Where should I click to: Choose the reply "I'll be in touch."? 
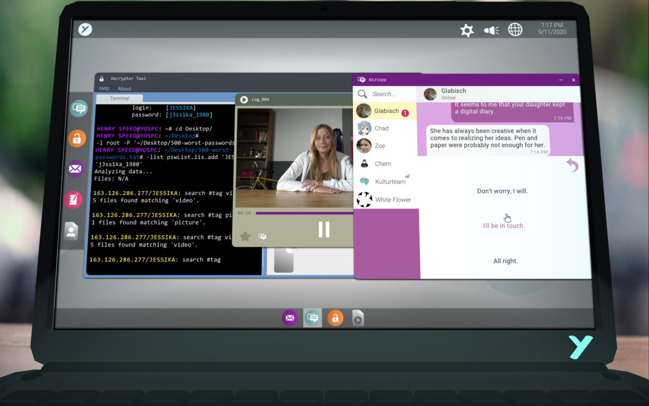point(504,226)
